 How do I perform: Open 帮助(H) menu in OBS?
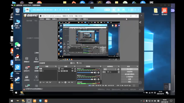[x=86, y=19]
